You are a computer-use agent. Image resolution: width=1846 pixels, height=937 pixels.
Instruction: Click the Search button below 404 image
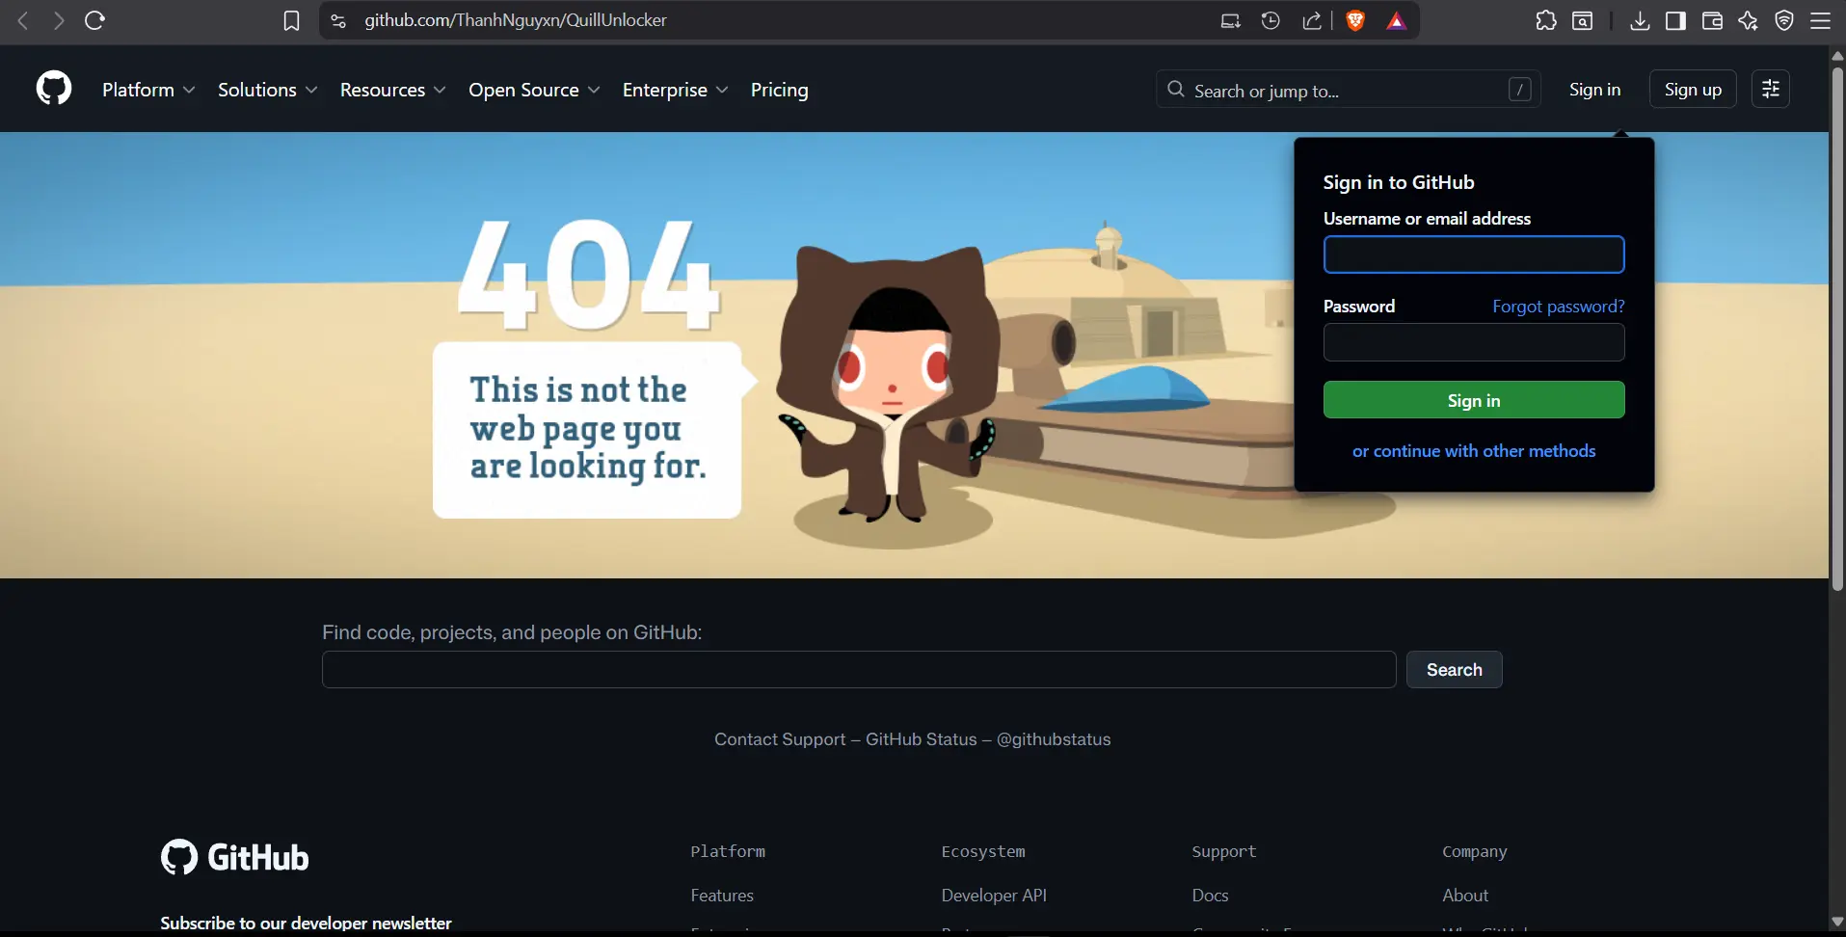point(1454,669)
